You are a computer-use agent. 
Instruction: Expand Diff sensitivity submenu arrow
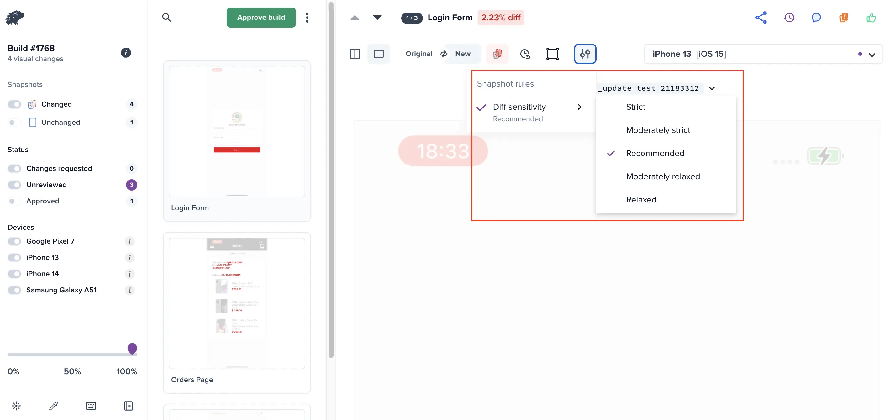(579, 107)
